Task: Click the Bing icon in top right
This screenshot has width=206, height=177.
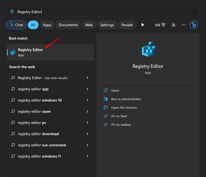Action: (x=194, y=25)
